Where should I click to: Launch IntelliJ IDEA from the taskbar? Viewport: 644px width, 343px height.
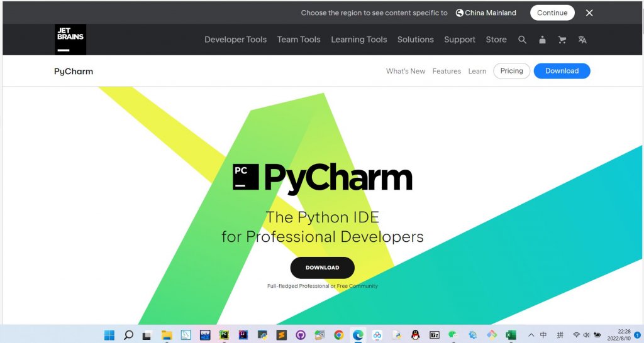point(243,335)
